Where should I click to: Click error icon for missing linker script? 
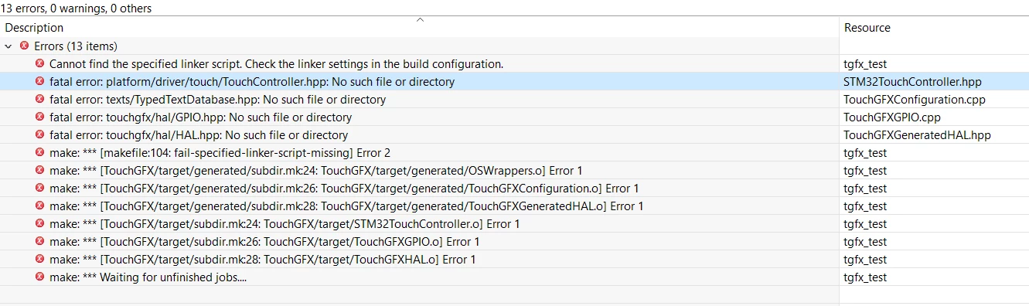click(x=39, y=64)
